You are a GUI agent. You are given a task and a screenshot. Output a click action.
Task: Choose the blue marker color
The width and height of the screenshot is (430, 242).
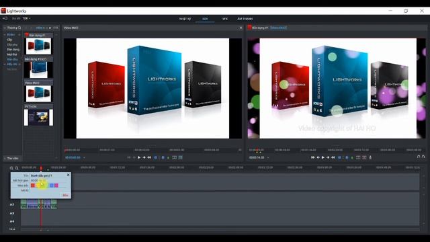point(52,186)
